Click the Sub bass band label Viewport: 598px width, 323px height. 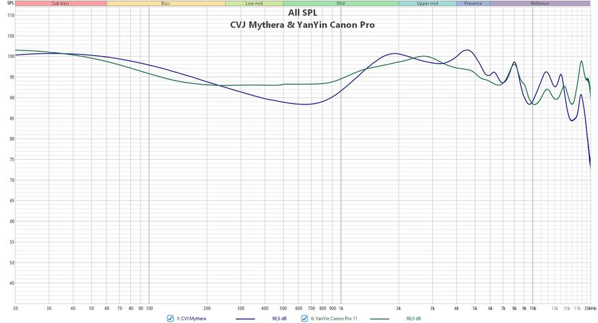pos(61,3)
